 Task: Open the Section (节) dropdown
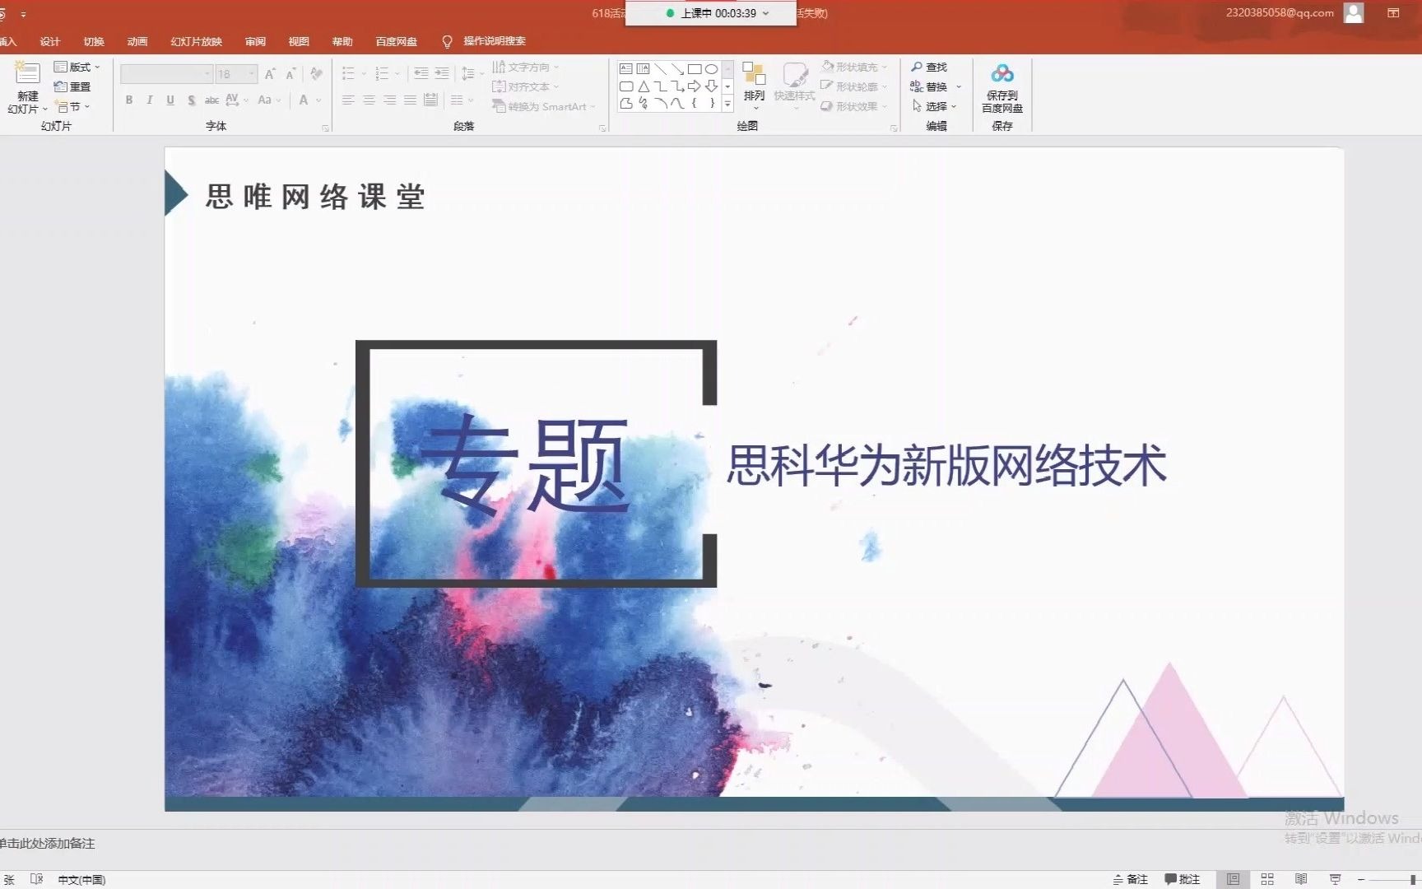pyautogui.click(x=72, y=106)
